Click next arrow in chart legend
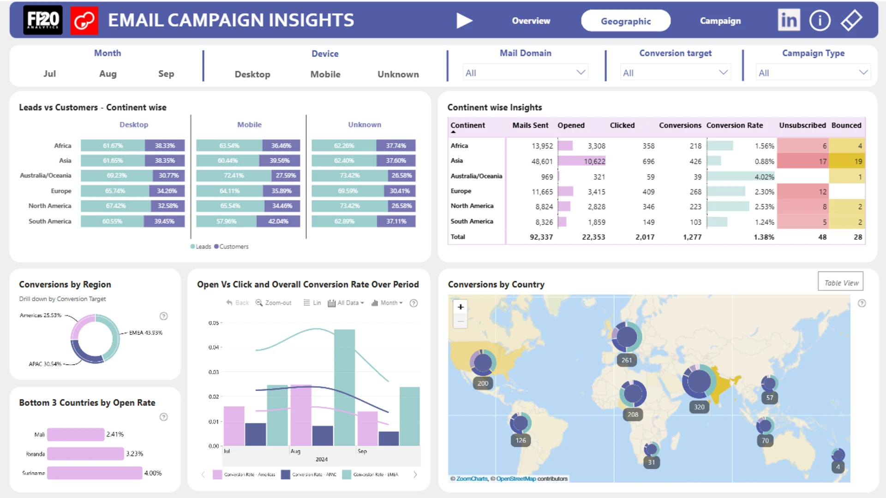Screen dimensions: 886x498 click(415, 474)
